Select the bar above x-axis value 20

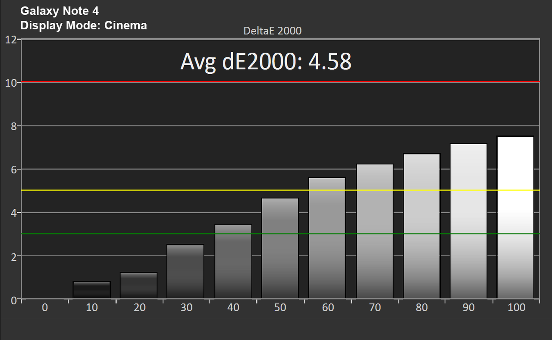[139, 285]
